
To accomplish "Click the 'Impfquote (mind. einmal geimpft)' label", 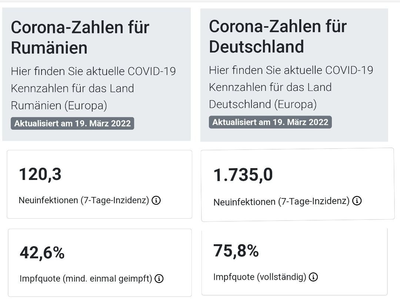I will (86, 279).
